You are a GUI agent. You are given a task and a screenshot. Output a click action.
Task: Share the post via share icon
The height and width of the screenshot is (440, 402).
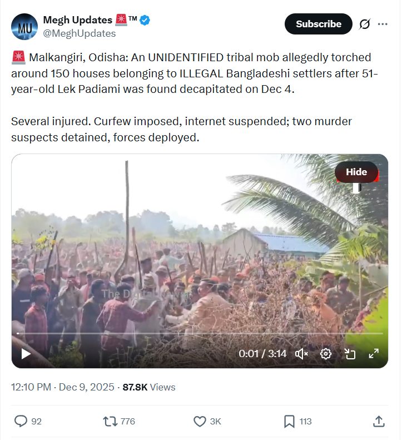[x=380, y=421]
